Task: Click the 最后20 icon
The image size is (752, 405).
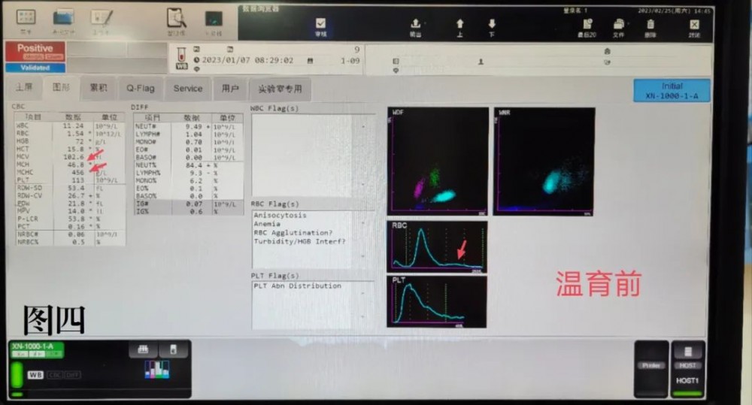Action: point(587,23)
